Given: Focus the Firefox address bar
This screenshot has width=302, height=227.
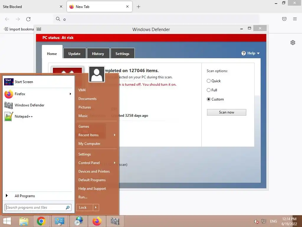Looking at the screenshot, I should pos(156,19).
